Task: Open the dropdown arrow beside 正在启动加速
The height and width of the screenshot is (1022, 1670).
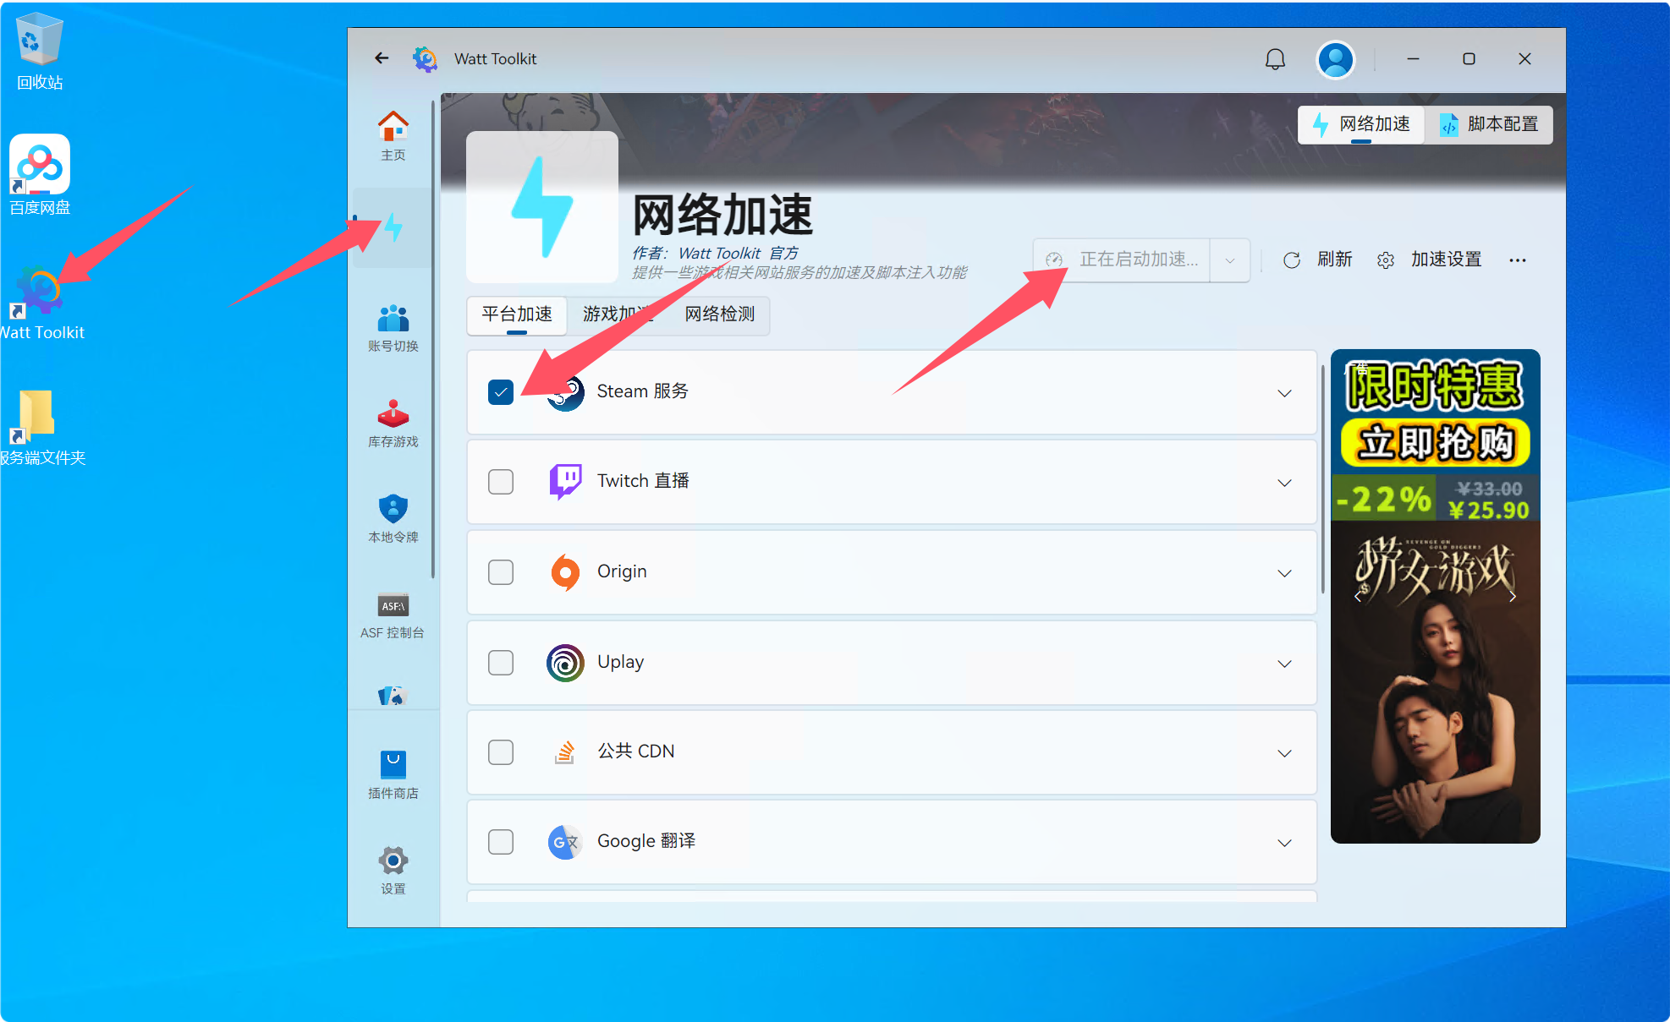Action: (1230, 260)
